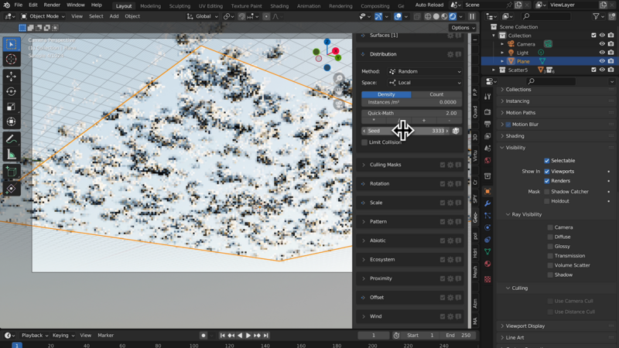This screenshot has width=619, height=348.
Task: Select the Count mode button
Action: point(436,94)
